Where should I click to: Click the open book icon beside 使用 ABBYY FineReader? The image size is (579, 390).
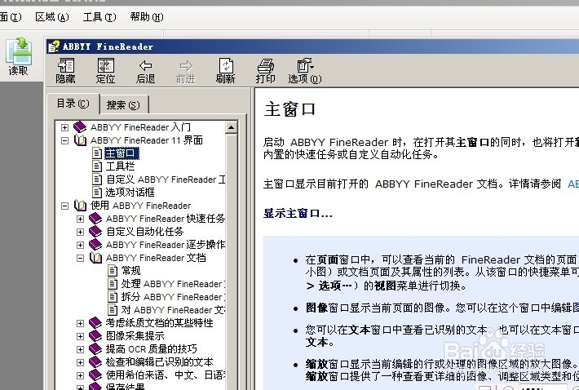tap(80, 206)
